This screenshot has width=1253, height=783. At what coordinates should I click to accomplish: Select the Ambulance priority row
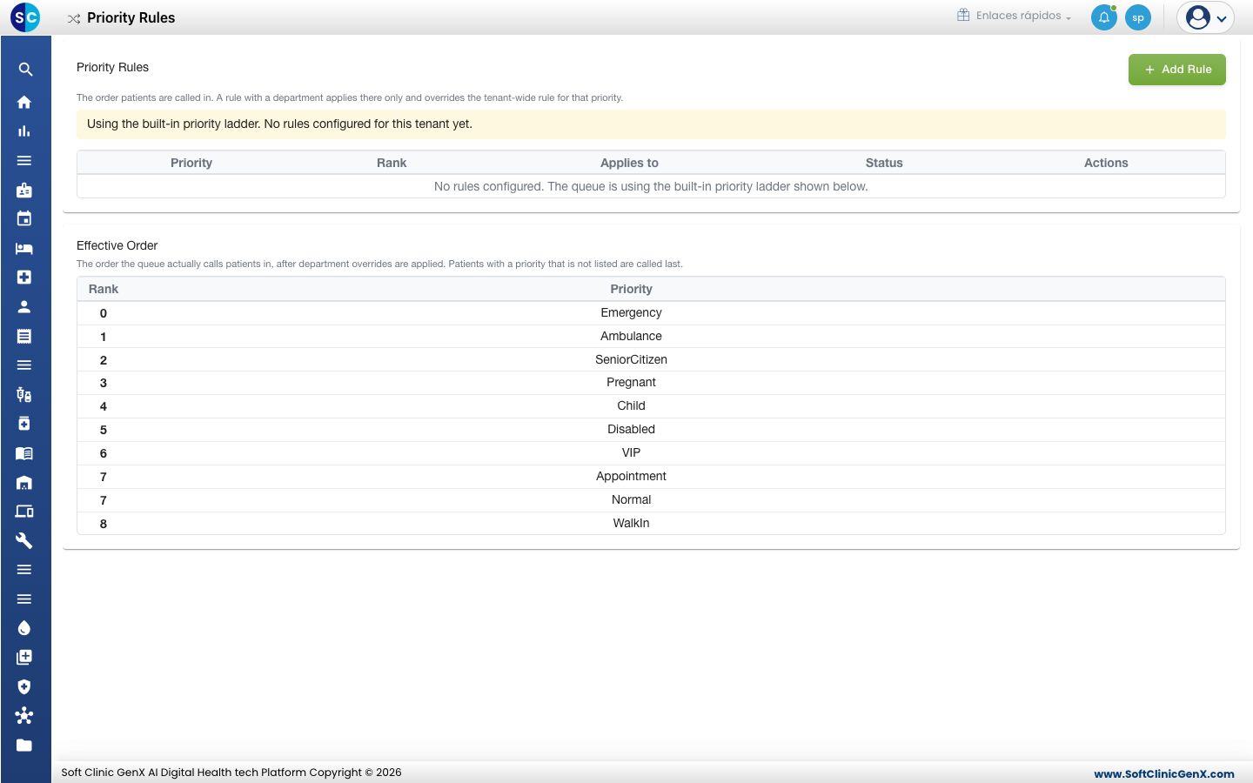(651, 337)
